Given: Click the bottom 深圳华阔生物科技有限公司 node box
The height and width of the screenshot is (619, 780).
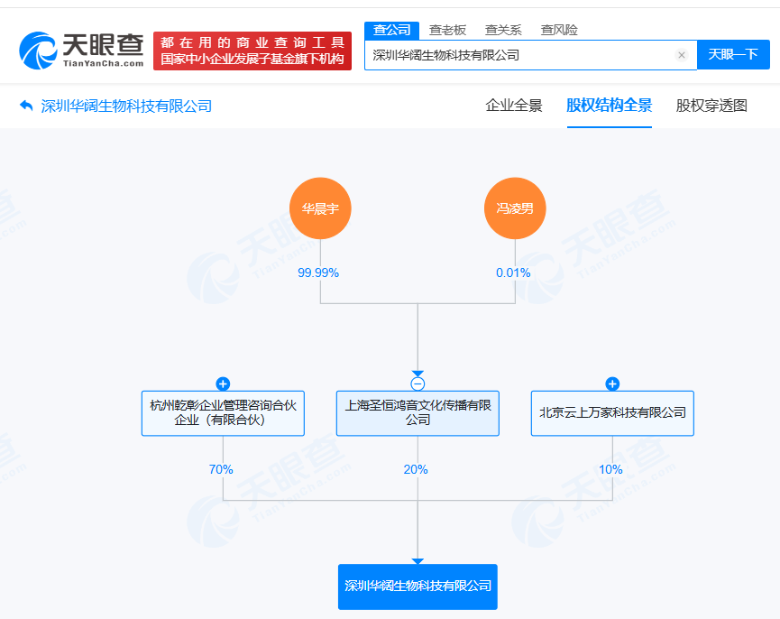Looking at the screenshot, I should [417, 586].
